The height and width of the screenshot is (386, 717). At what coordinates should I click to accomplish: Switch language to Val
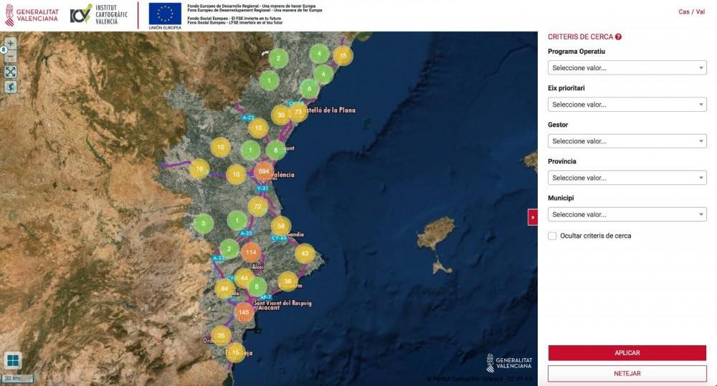click(700, 11)
